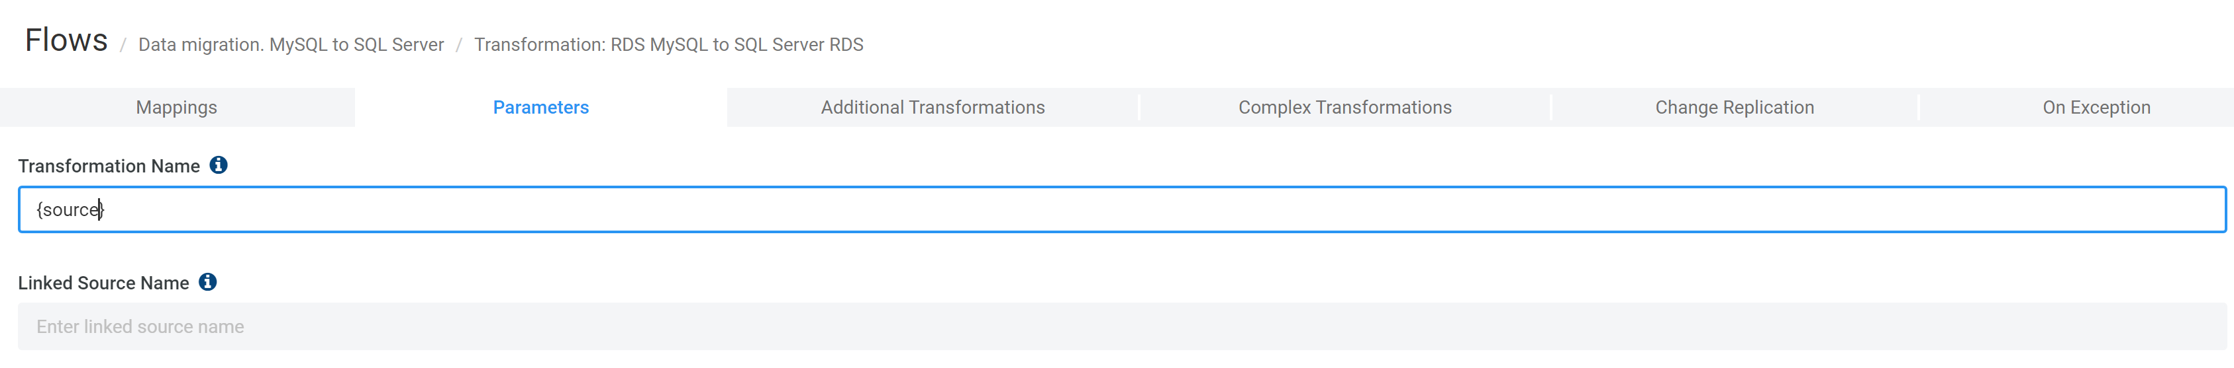
Task: Focus the Transformation Name input field
Action: 1122,209
